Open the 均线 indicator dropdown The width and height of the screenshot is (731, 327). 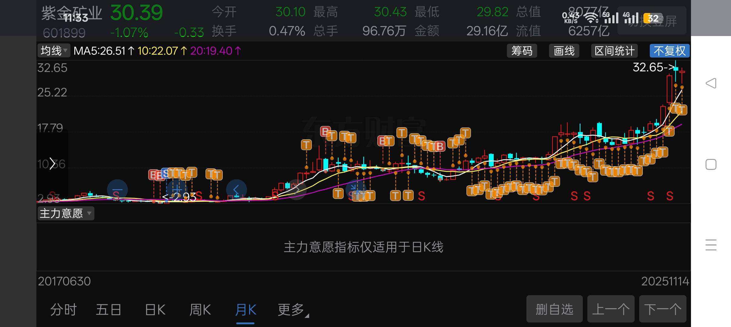point(54,51)
